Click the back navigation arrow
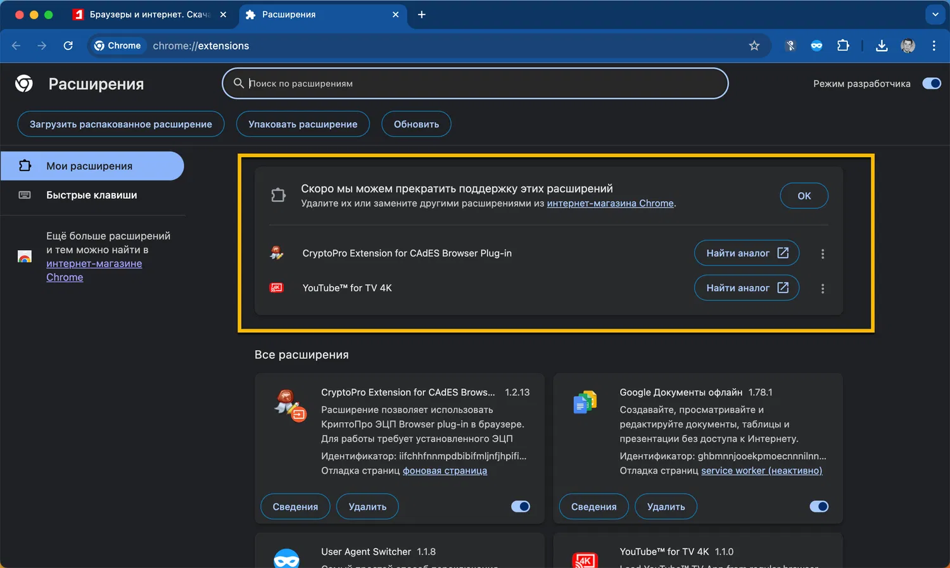Viewport: 950px width, 568px height. (17, 46)
